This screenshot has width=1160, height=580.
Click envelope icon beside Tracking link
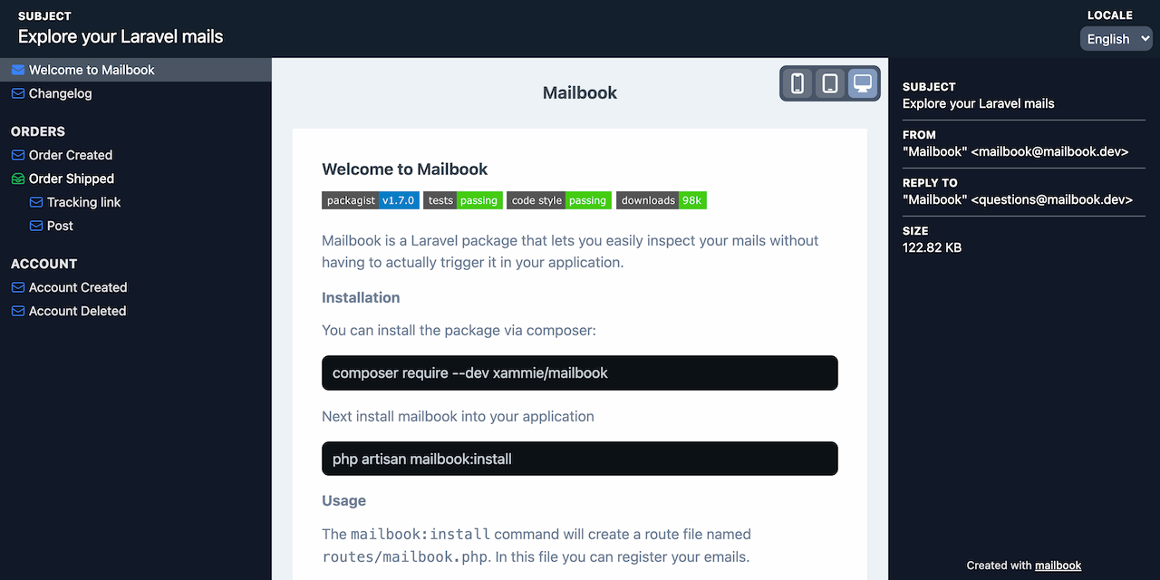tap(36, 202)
